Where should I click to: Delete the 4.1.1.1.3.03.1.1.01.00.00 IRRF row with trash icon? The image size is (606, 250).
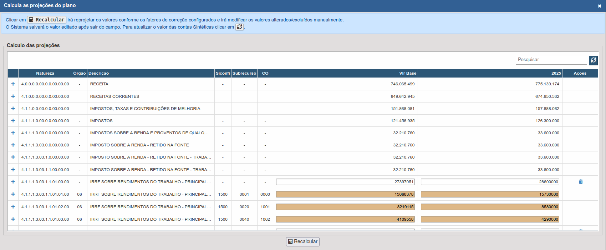580,182
